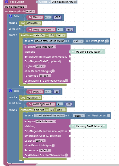The image size is (119, 166).
Task: Click delayOn name in Ausführen block
Action: (x=39, y=35)
